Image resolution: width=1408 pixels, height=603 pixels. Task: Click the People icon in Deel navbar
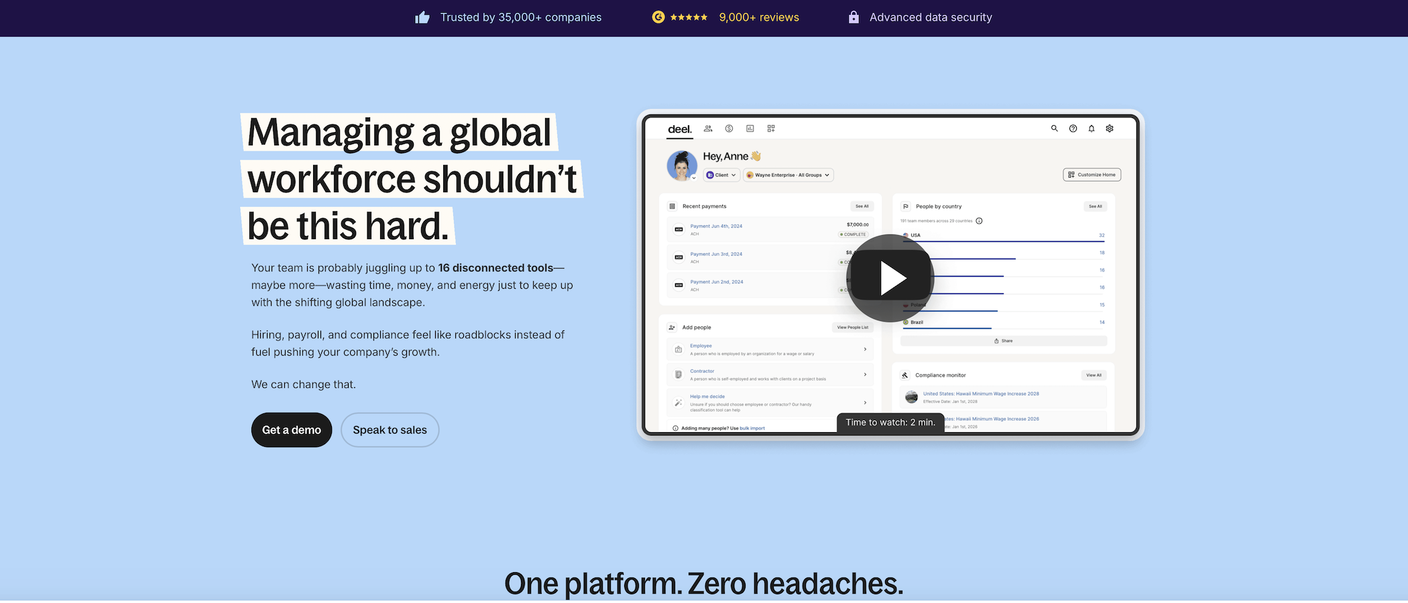(708, 129)
